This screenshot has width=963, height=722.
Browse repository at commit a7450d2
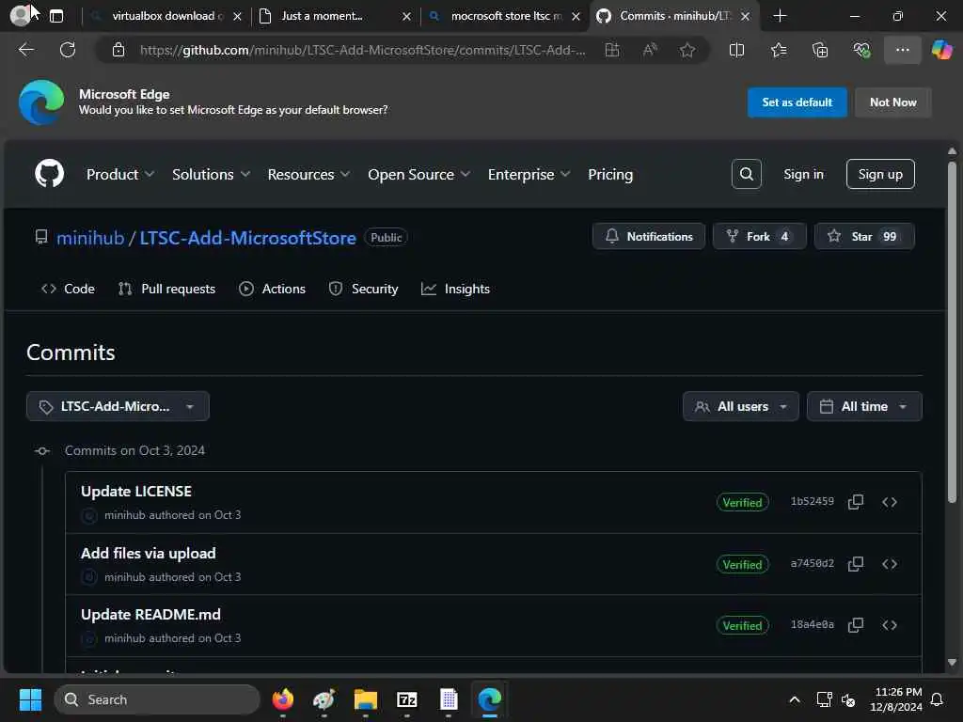[x=890, y=564]
